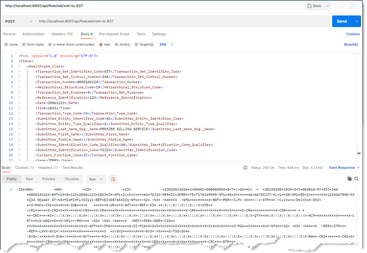Open the POST method dropdown
This screenshot has width=367, height=253.
19,21
